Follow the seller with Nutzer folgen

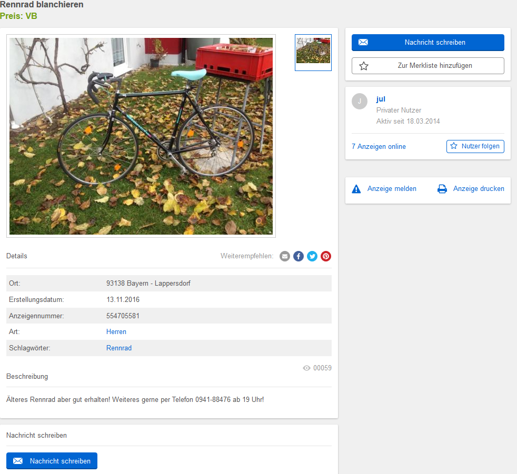click(475, 146)
